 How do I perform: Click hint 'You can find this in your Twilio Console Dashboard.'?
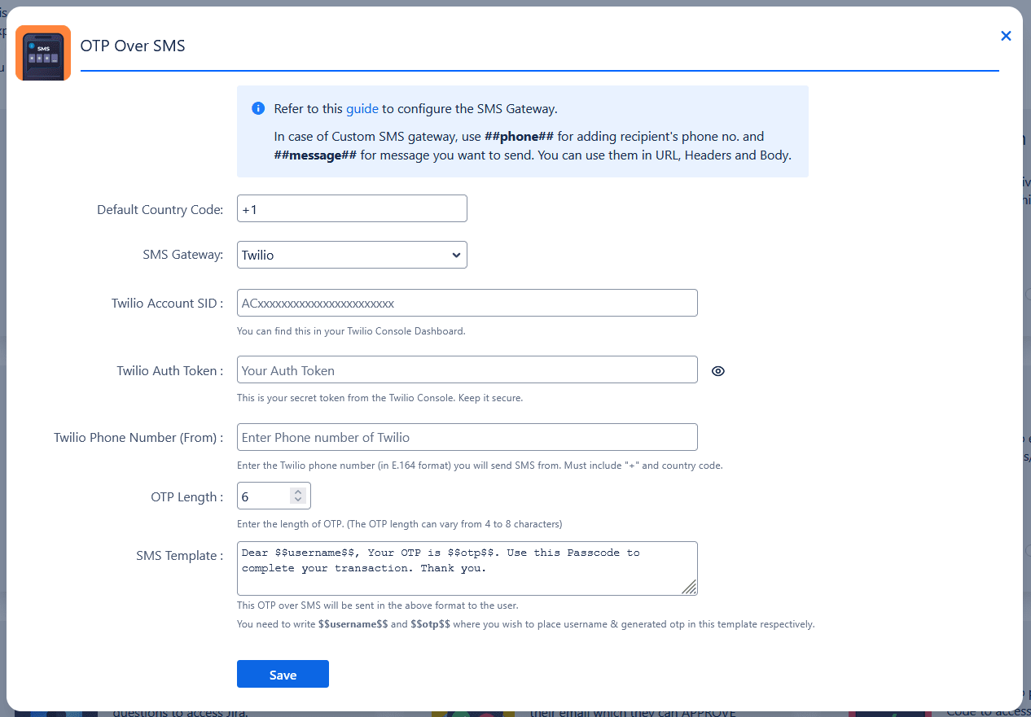point(351,331)
